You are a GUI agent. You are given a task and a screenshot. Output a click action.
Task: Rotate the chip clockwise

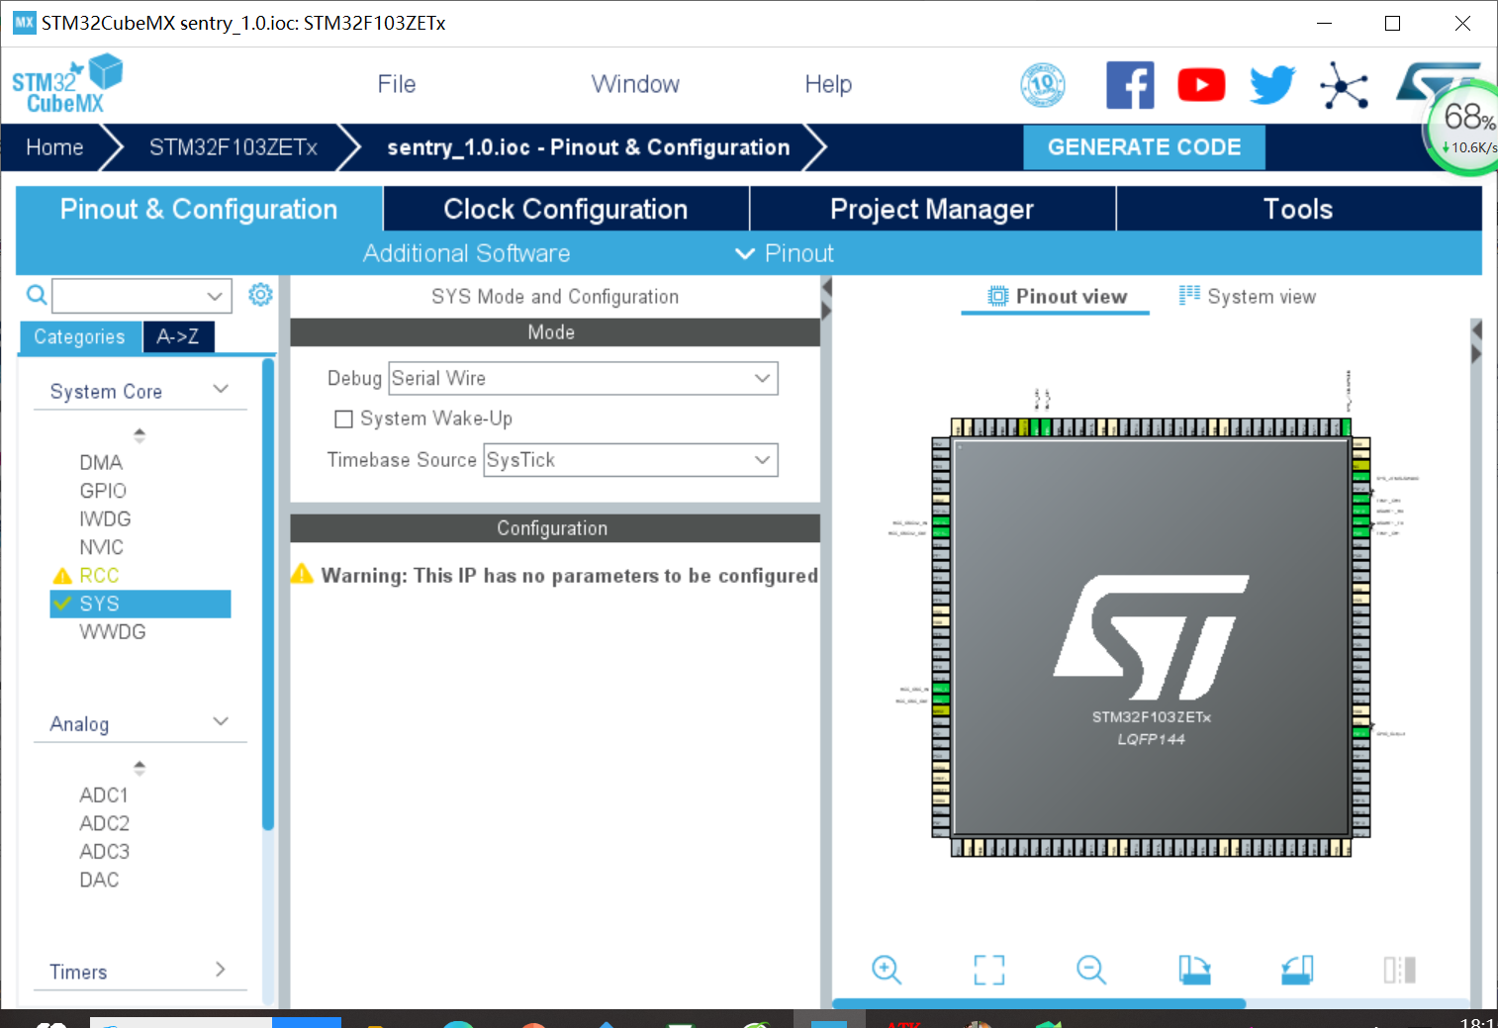(x=1194, y=971)
